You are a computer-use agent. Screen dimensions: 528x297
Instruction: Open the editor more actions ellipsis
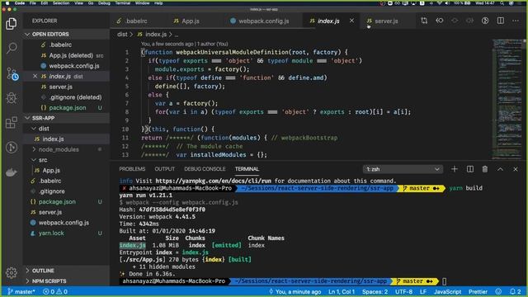click(516, 21)
